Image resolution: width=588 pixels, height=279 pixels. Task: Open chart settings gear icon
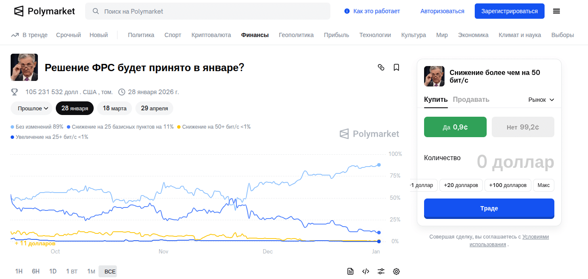(396, 271)
